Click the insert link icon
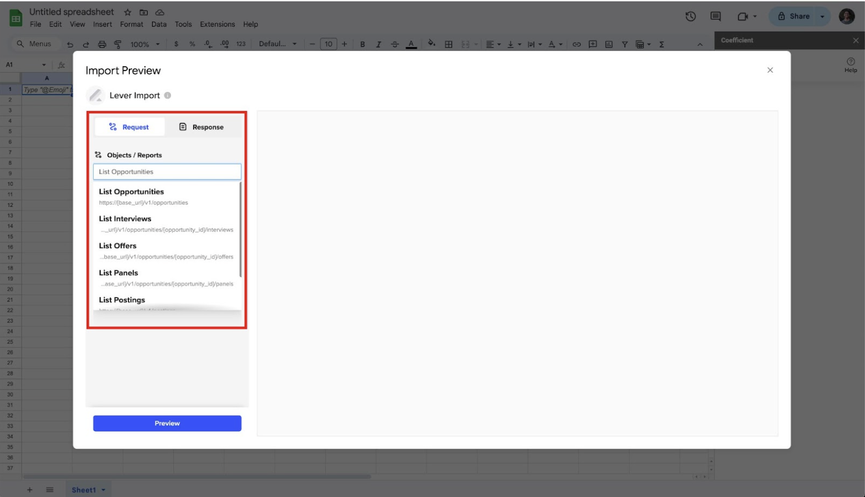Viewport: 865px width, 497px height. 576,44
